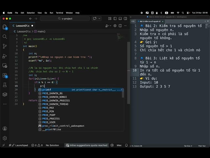Click the Wi-Fi icon in menu bar
This screenshot has height=158, width=210.
pos(178,13)
